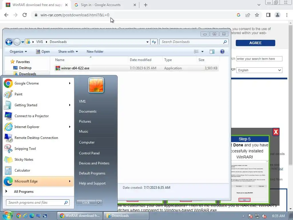Image resolution: width=293 pixels, height=220 pixels.
Task: Open Chrome tab search chevron
Action: (x=259, y=5)
